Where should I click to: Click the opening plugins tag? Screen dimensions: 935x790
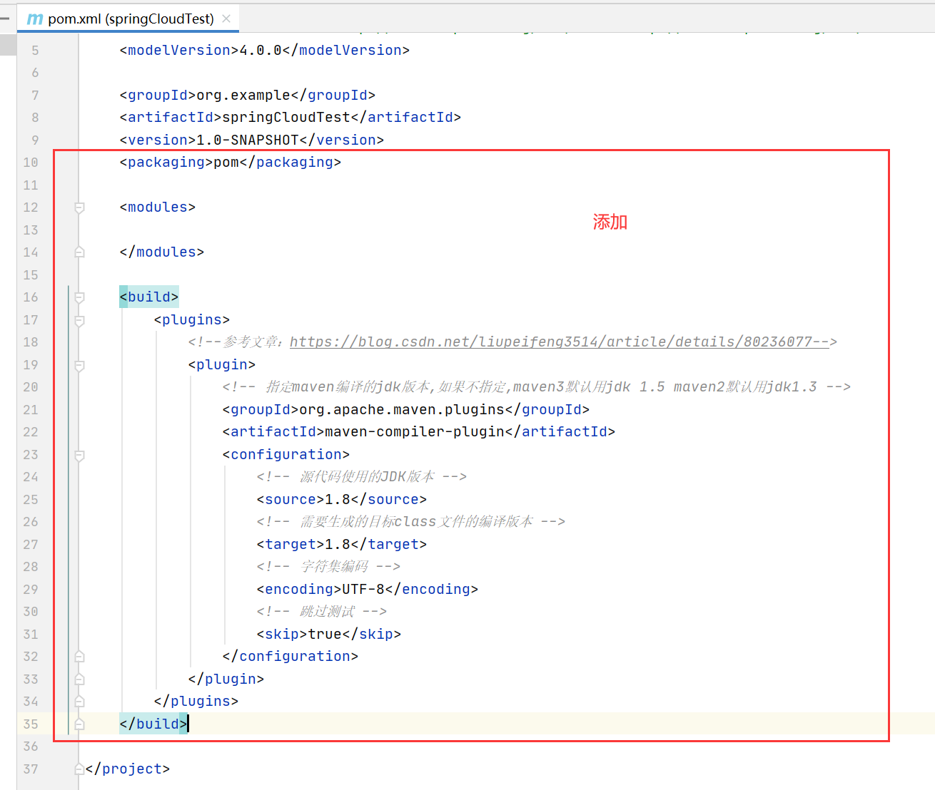pyautogui.click(x=192, y=320)
